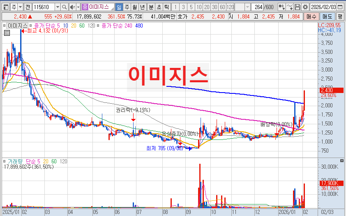Click the 41,004백만 trading value text
Screen dimensions: 346x216
point(163,16)
